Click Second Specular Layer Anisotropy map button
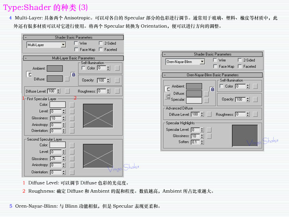Viewport: 289px width, 217px height. click(x=72, y=165)
